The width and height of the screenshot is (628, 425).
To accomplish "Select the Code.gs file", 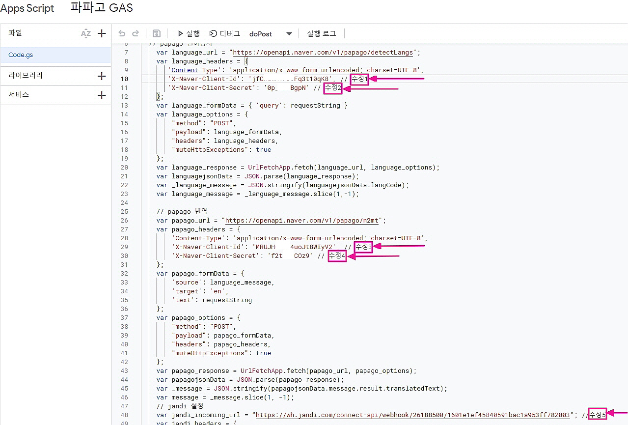I will (x=21, y=55).
